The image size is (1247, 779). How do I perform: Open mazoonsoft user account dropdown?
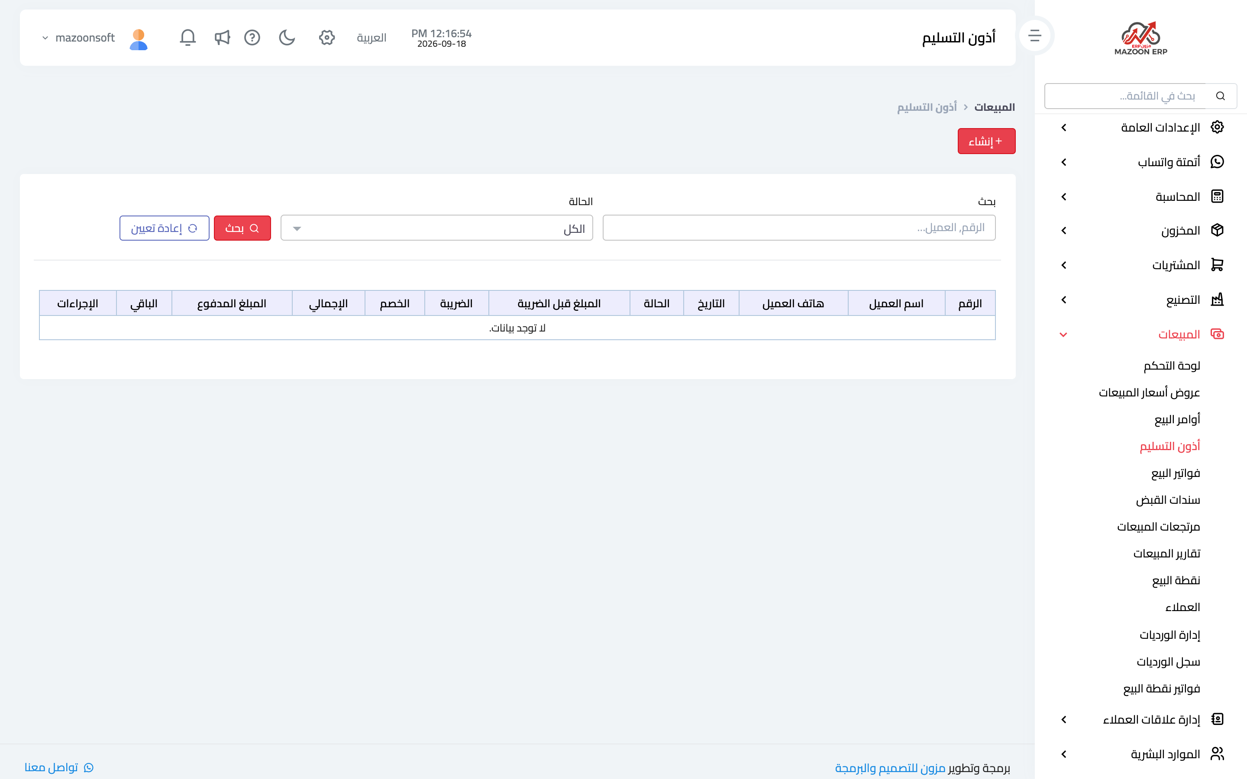pyautogui.click(x=78, y=38)
